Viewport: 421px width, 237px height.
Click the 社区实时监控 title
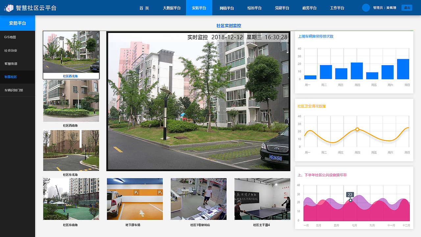coord(229,26)
